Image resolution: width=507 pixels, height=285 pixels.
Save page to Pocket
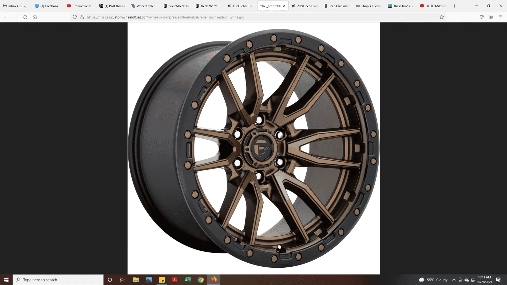click(x=482, y=17)
